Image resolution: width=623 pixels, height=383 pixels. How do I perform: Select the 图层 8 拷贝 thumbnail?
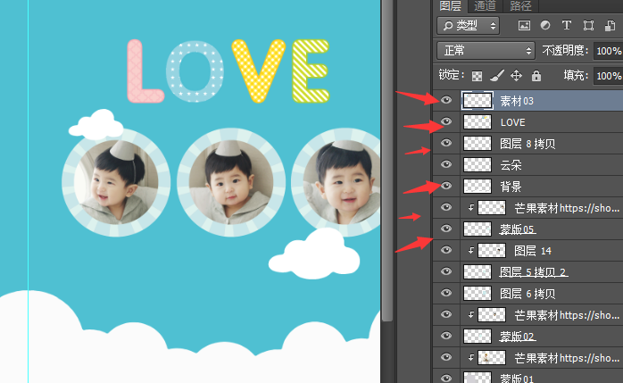click(x=478, y=144)
